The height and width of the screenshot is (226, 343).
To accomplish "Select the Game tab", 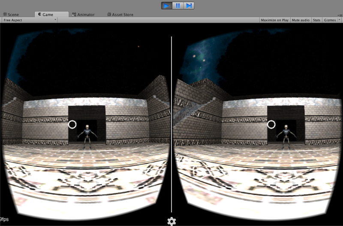I will pos(51,15).
